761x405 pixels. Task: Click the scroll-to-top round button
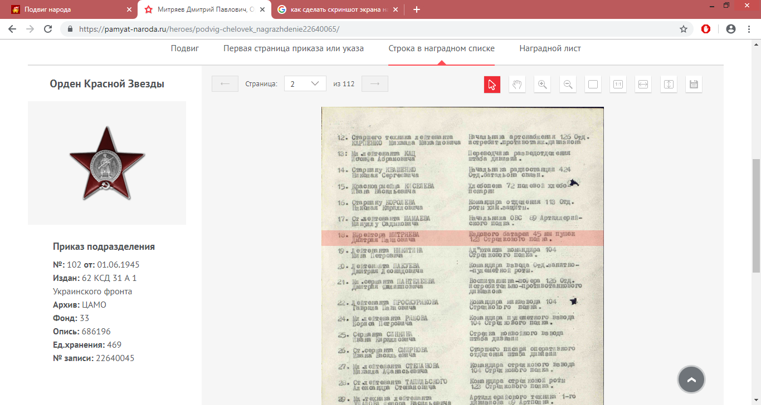[x=691, y=380]
